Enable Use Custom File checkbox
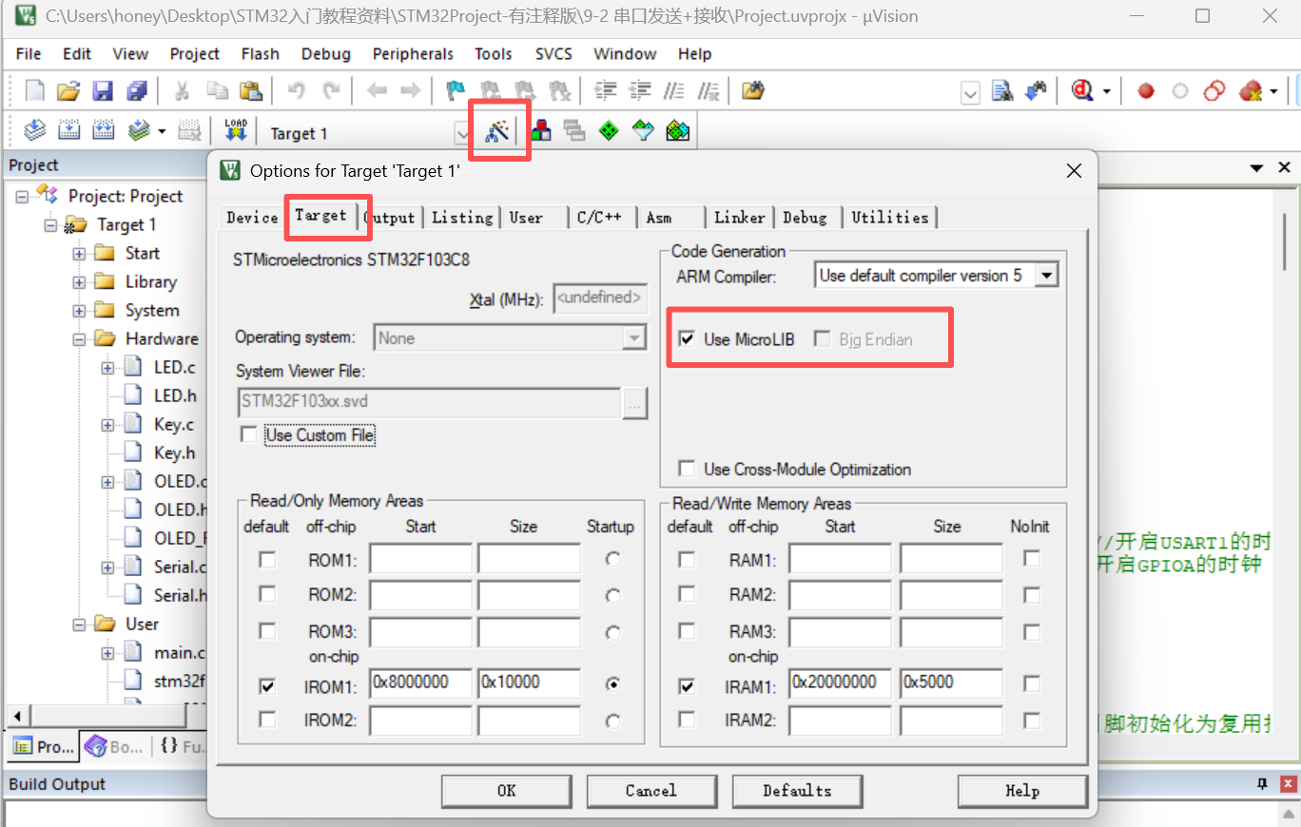Image resolution: width=1301 pixels, height=827 pixels. point(249,435)
